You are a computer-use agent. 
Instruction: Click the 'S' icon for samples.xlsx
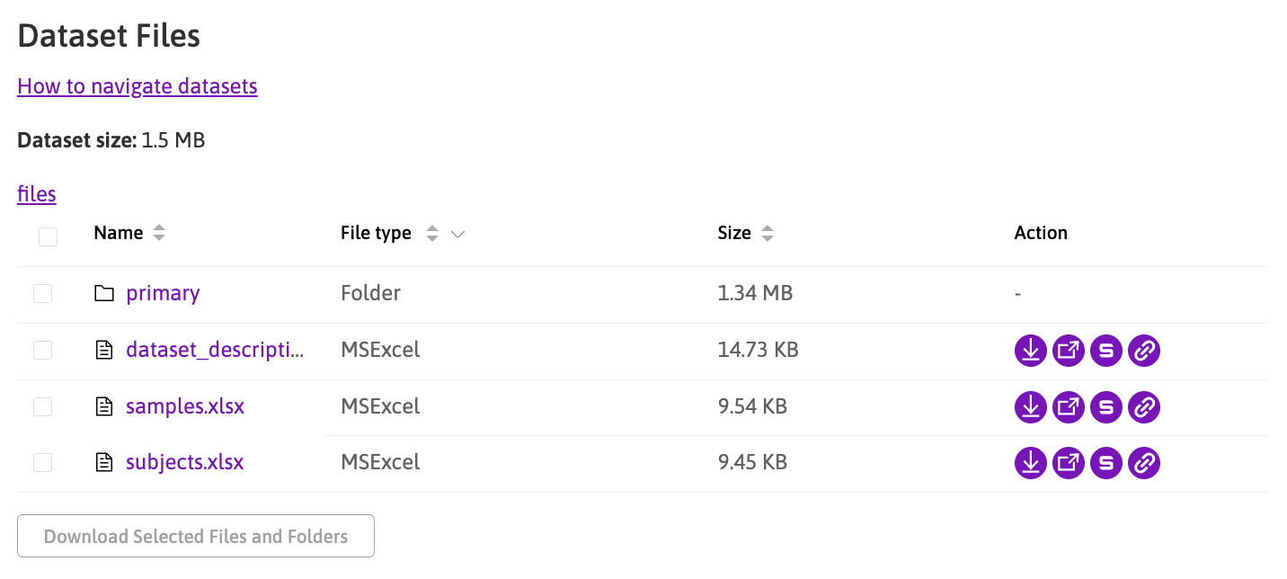[1105, 407]
